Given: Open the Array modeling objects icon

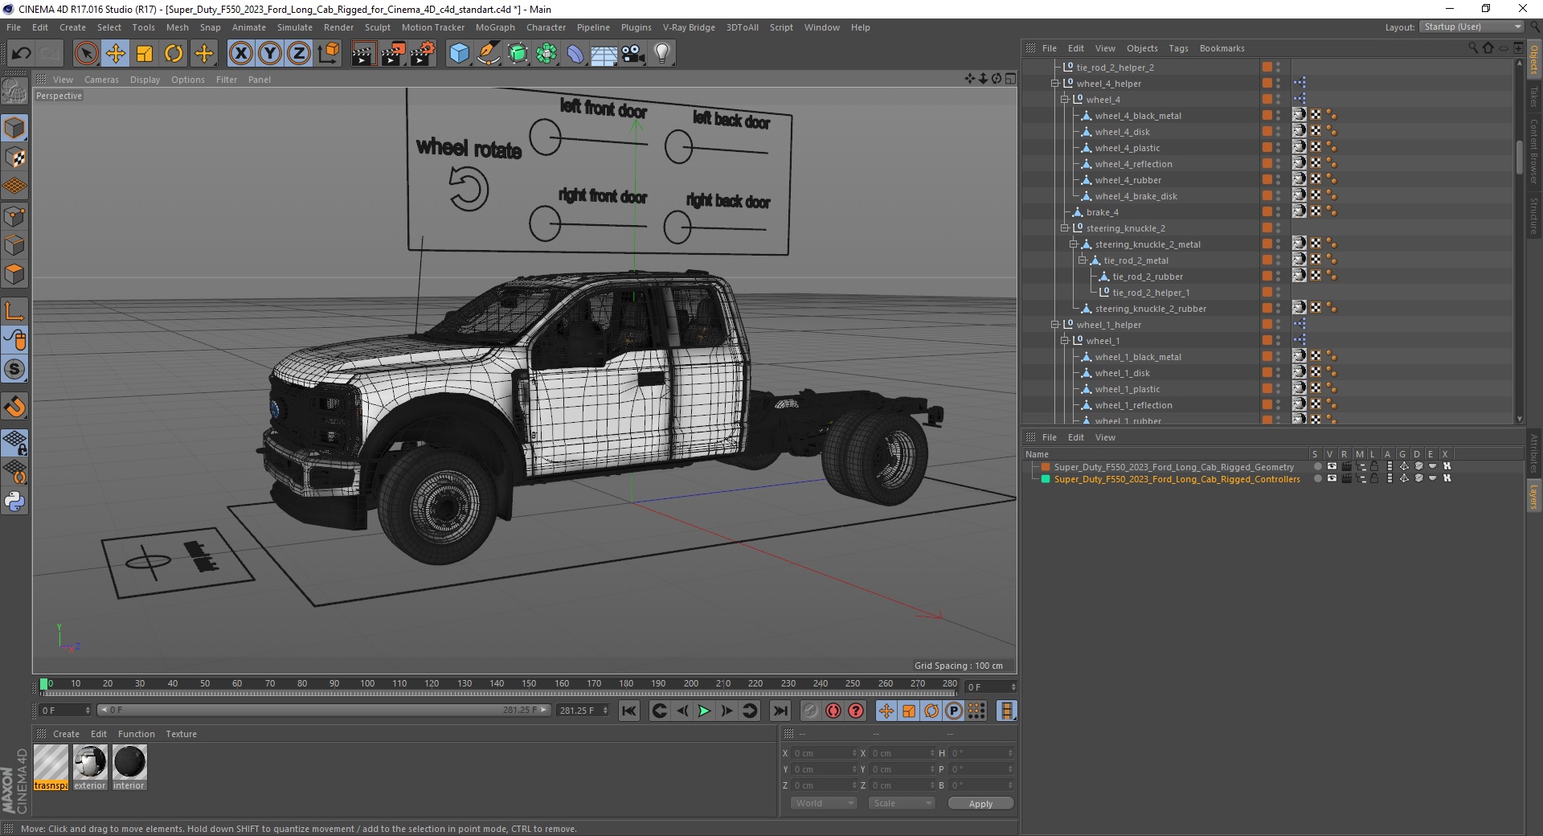Looking at the screenshot, I should click(546, 54).
